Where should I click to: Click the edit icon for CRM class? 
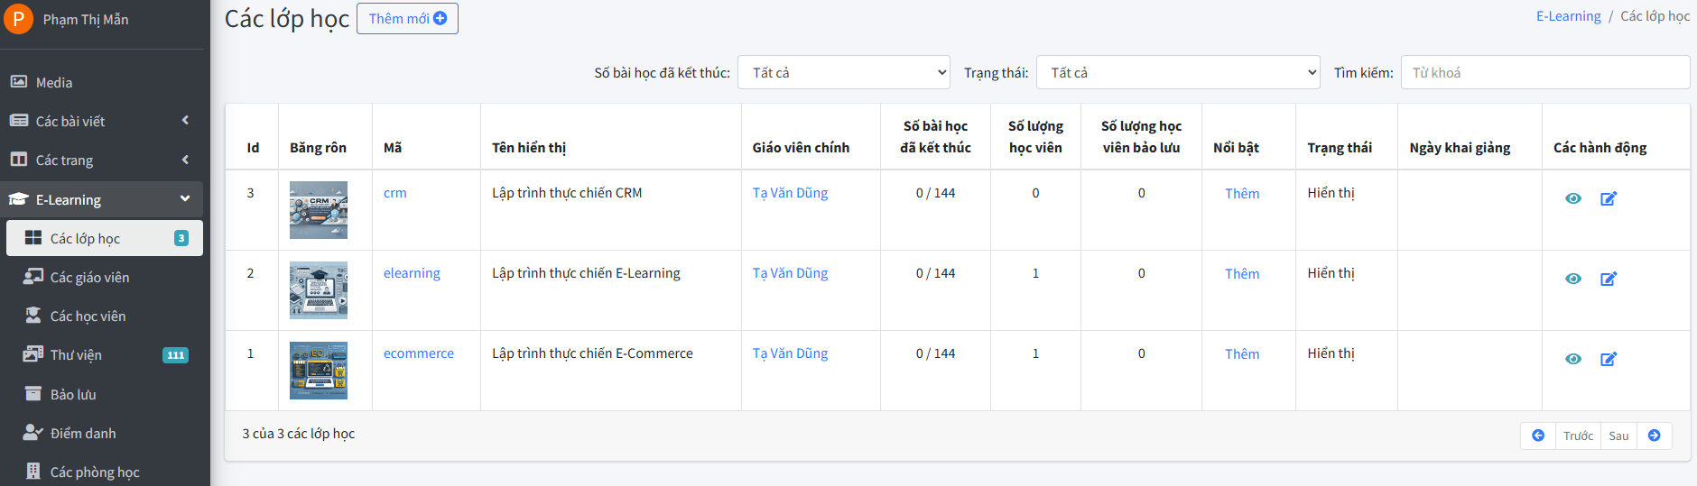(1608, 198)
